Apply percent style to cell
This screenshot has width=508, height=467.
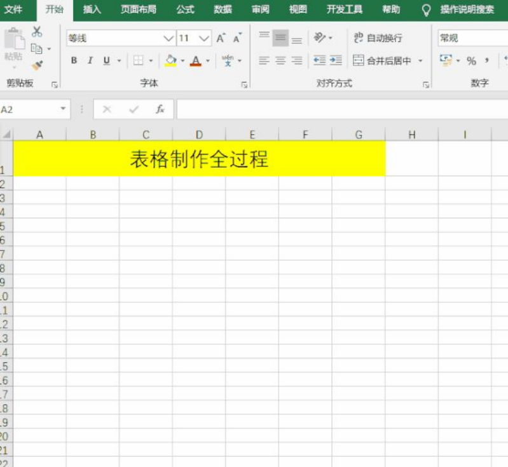(471, 61)
